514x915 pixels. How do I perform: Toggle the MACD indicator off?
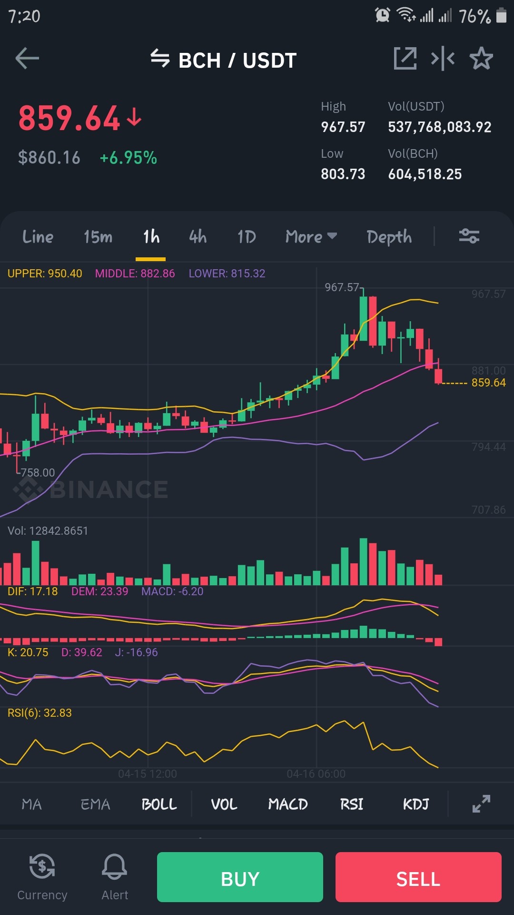pos(288,804)
